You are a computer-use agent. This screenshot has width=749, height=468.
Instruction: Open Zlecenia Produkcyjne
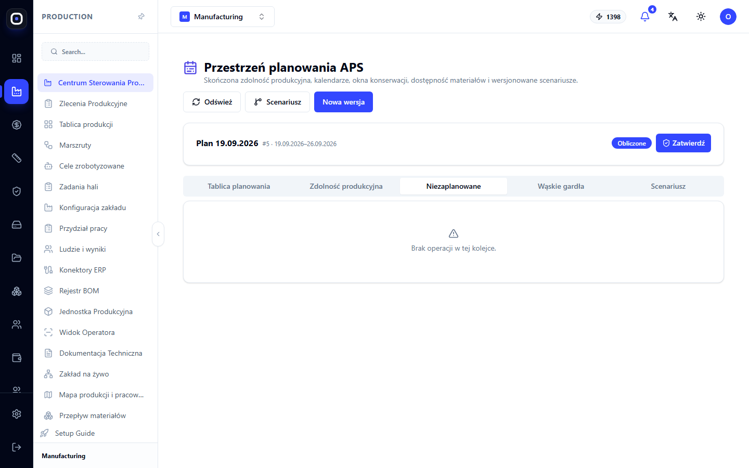point(95,103)
